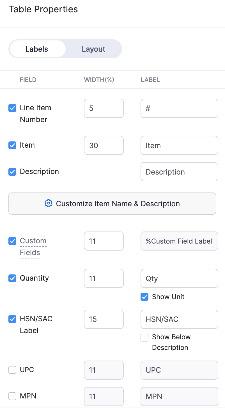Click the Item width input showing 30
Viewport: 225px width, 408px height.
coord(104,145)
